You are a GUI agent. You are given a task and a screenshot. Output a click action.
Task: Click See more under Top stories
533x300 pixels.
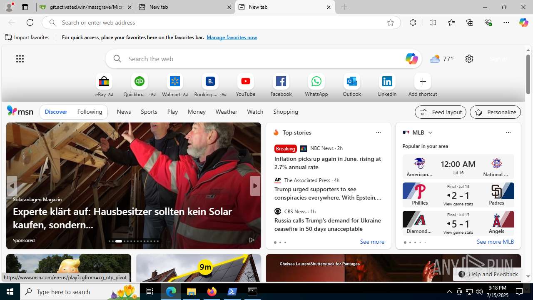click(372, 242)
